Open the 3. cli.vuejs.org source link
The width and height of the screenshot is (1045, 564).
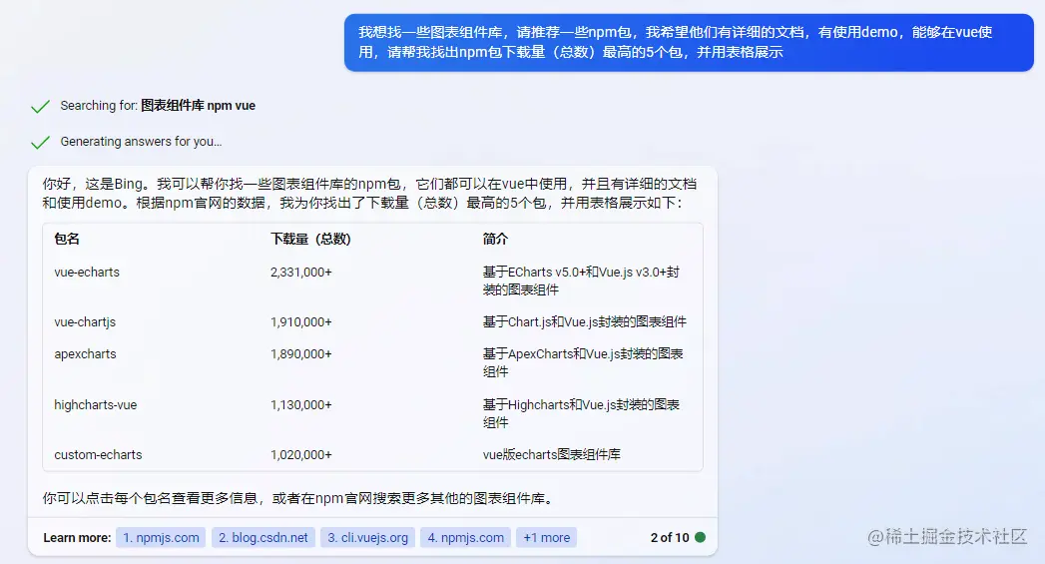tap(367, 537)
